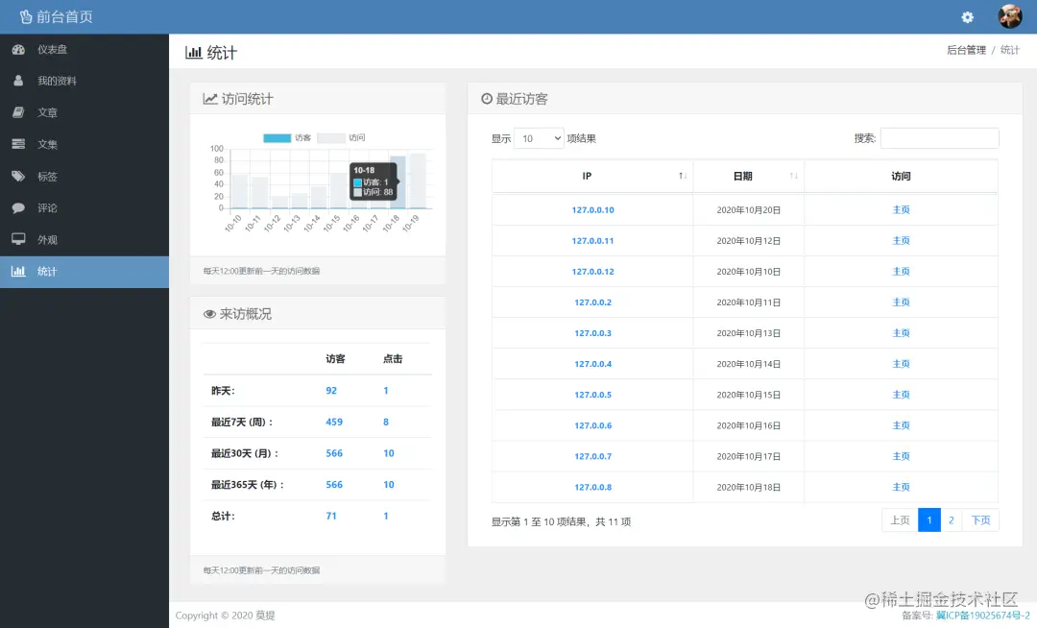Toggle the 访问 legend swatch in chart
The height and width of the screenshot is (628, 1037).
pos(330,138)
